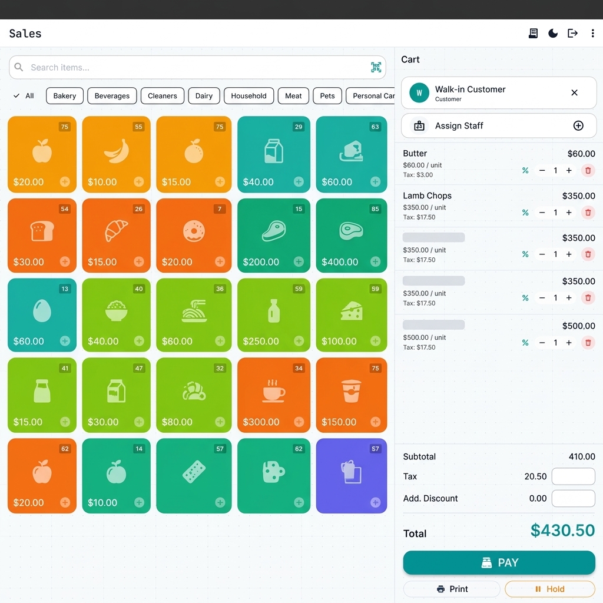Remove the Walk-in Customer with the X
The image size is (603, 603).
(x=574, y=92)
